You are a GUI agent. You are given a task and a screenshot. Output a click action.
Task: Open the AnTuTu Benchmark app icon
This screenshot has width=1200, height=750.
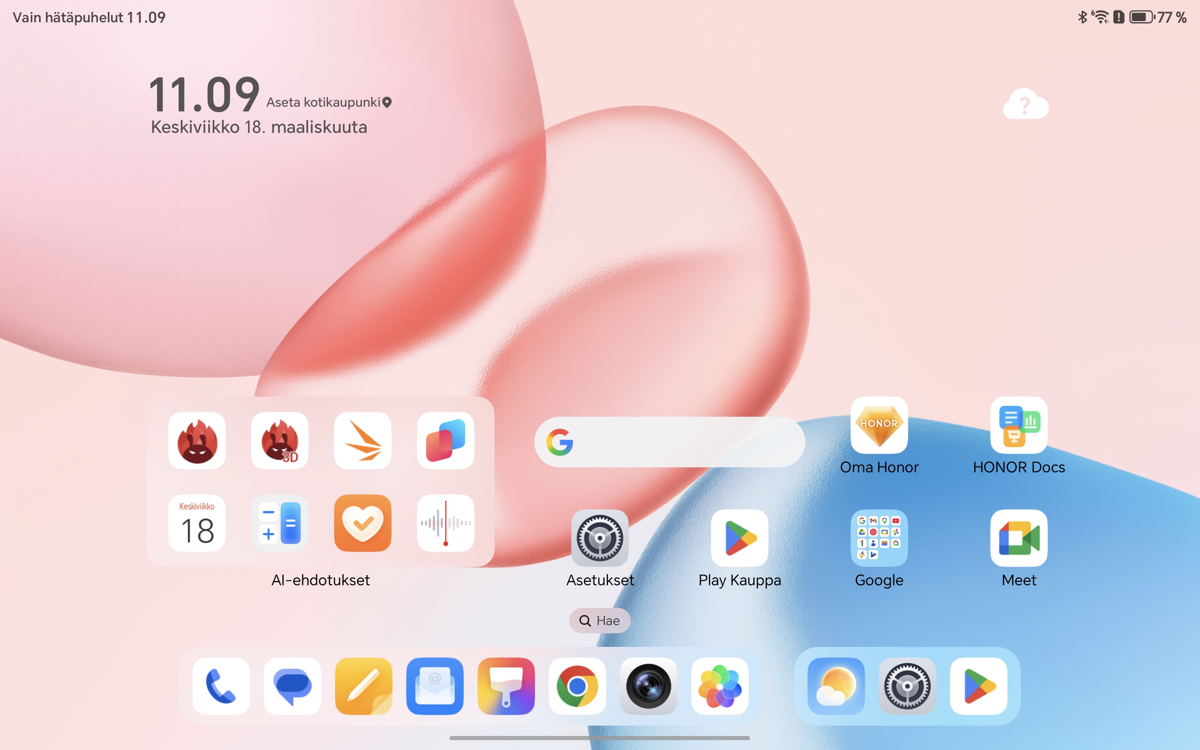pos(197,441)
